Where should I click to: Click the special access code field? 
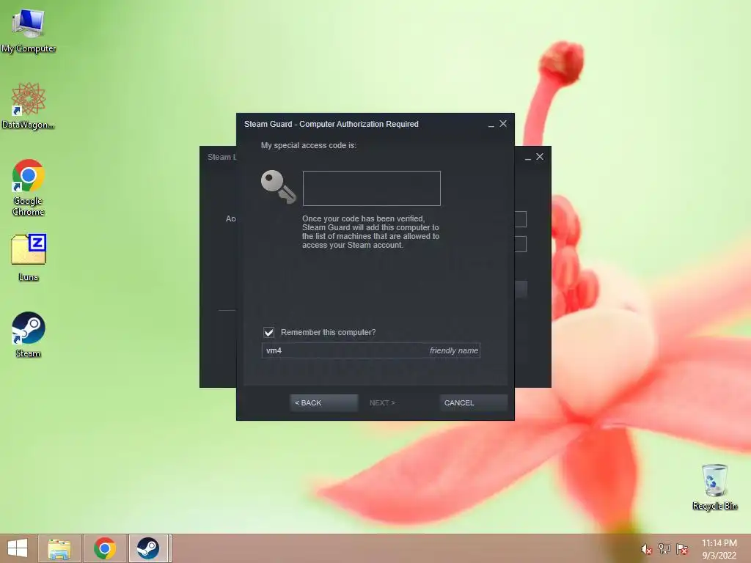pos(372,188)
